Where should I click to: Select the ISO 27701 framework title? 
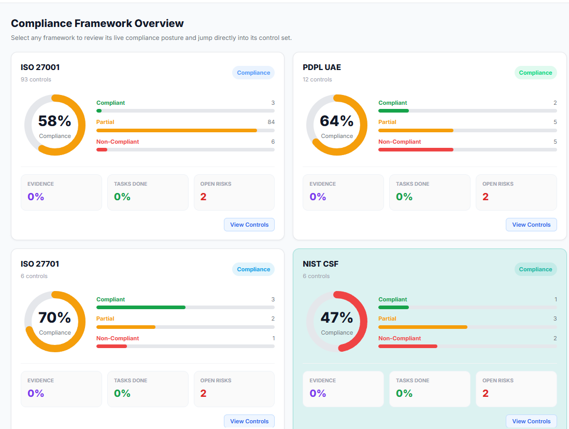point(40,264)
